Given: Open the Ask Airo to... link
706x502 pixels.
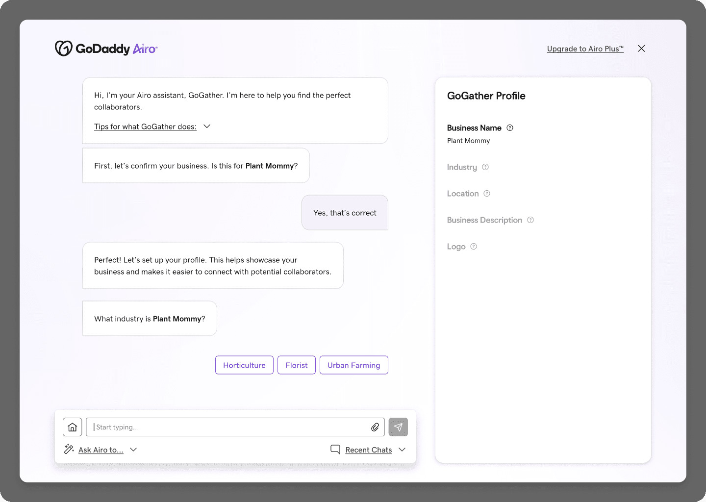Looking at the screenshot, I should pos(101,450).
